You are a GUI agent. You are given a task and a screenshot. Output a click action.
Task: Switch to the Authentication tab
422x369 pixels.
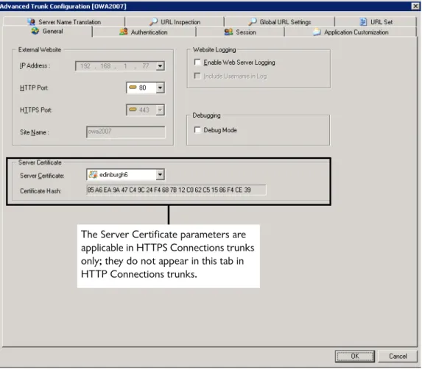click(144, 32)
